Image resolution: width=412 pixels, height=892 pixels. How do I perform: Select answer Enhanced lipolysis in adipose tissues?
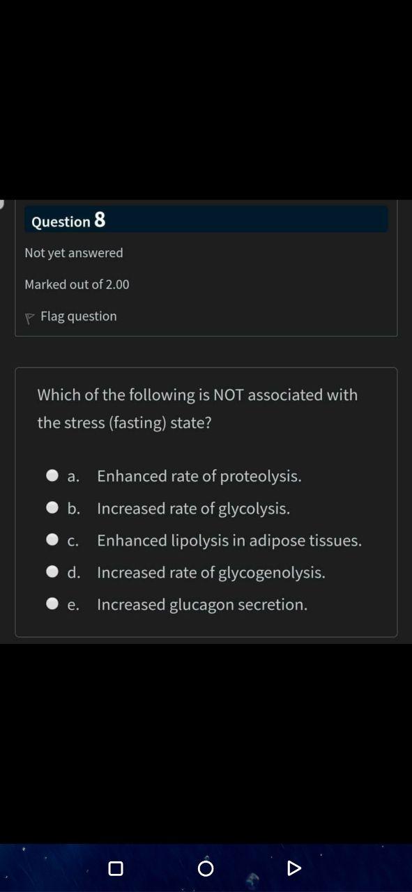coord(229,540)
